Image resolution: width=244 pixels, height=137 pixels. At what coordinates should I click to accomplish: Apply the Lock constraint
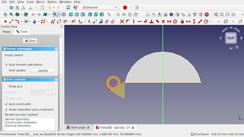[182, 21]
